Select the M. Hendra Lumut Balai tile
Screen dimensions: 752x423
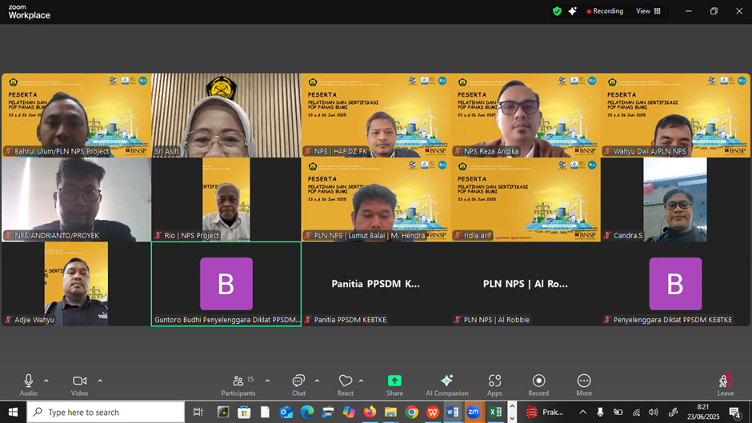click(x=375, y=200)
